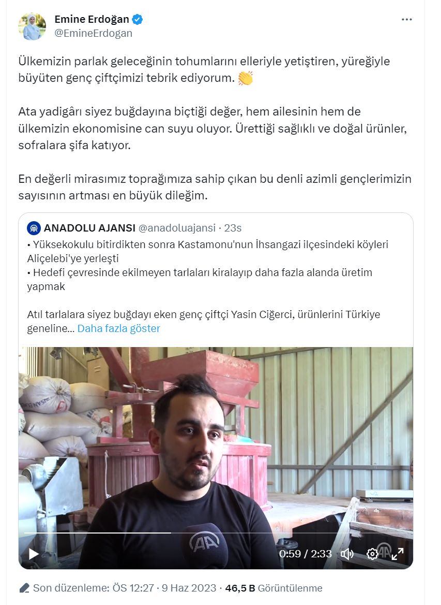Viewport: 441px width, 605px height.
Task: Open the three-dot more options menu
Action: pyautogui.click(x=406, y=19)
